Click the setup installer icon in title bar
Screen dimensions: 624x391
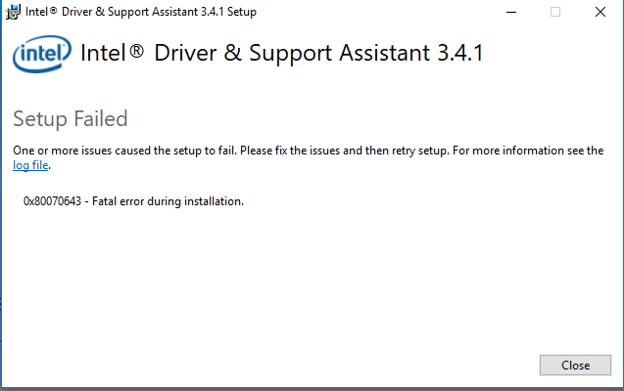pyautogui.click(x=13, y=12)
